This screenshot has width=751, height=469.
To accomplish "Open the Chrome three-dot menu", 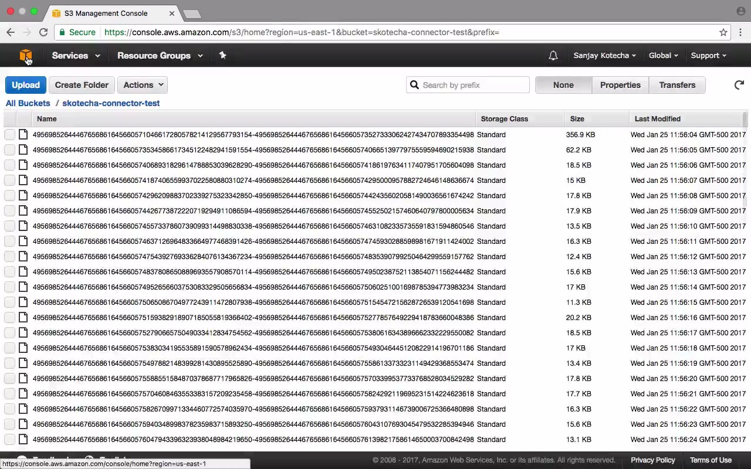I will coord(740,32).
